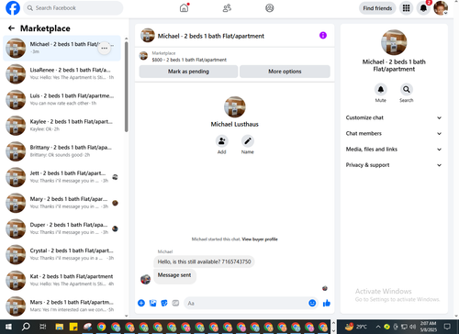
Task: Click listing thumbnail in right panel
Action: (394, 42)
